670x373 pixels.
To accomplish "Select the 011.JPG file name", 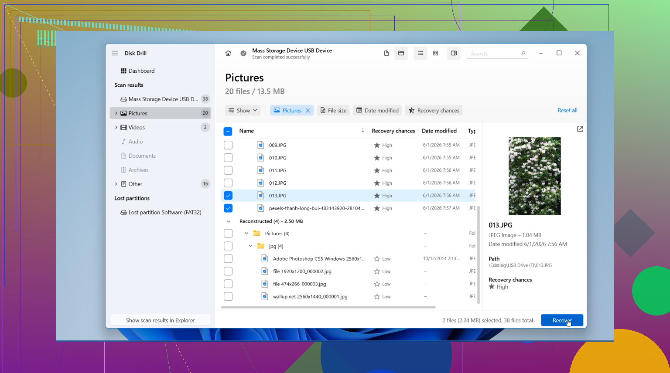I will (x=277, y=170).
